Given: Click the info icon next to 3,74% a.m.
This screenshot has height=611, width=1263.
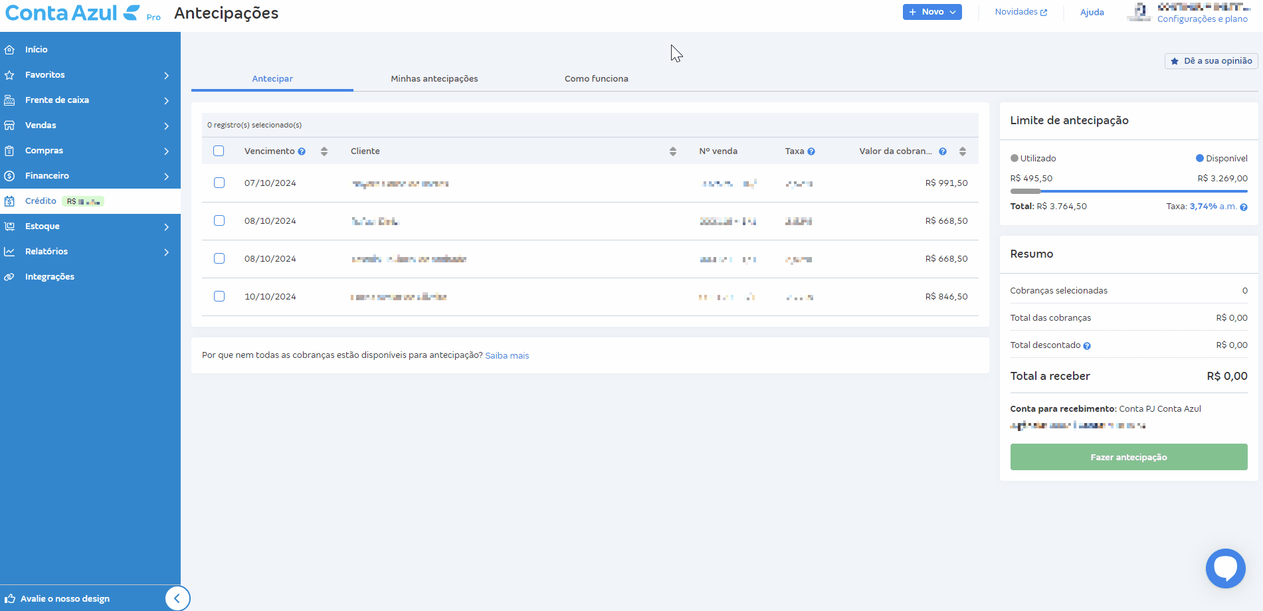Looking at the screenshot, I should click(x=1244, y=207).
